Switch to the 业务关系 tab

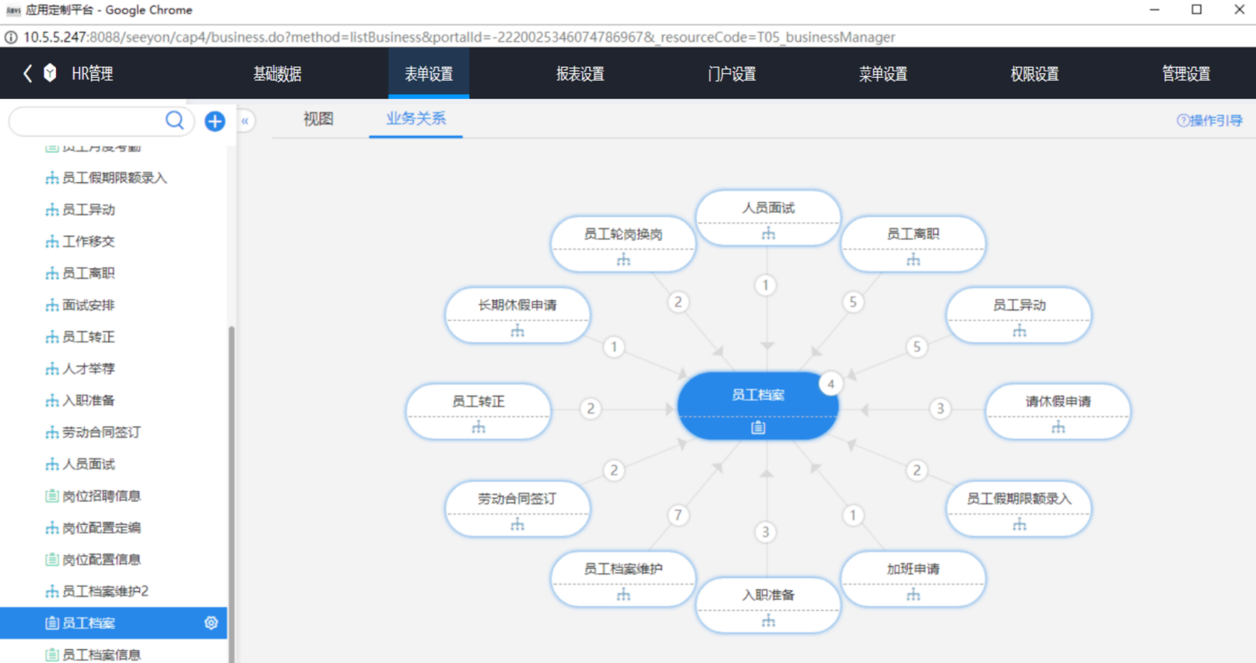(416, 119)
